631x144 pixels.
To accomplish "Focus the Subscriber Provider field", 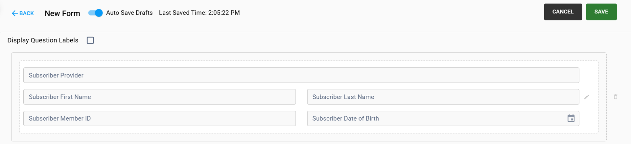I will pyautogui.click(x=301, y=75).
